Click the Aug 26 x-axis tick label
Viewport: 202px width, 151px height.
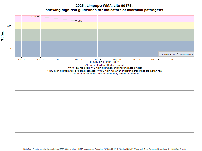click(174, 60)
